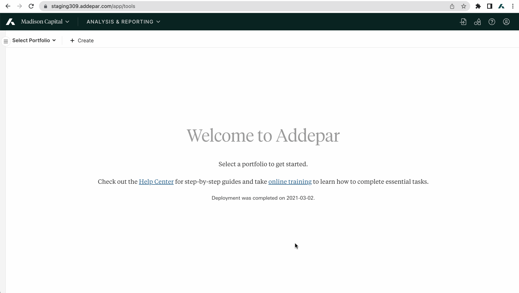Share this page from address bar
The image size is (519, 293).
(452, 6)
